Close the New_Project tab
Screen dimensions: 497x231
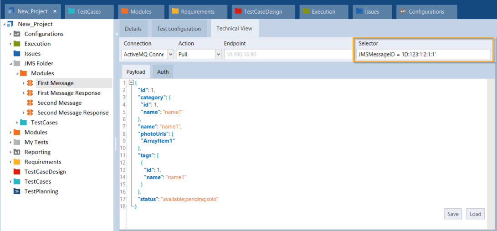55,11
